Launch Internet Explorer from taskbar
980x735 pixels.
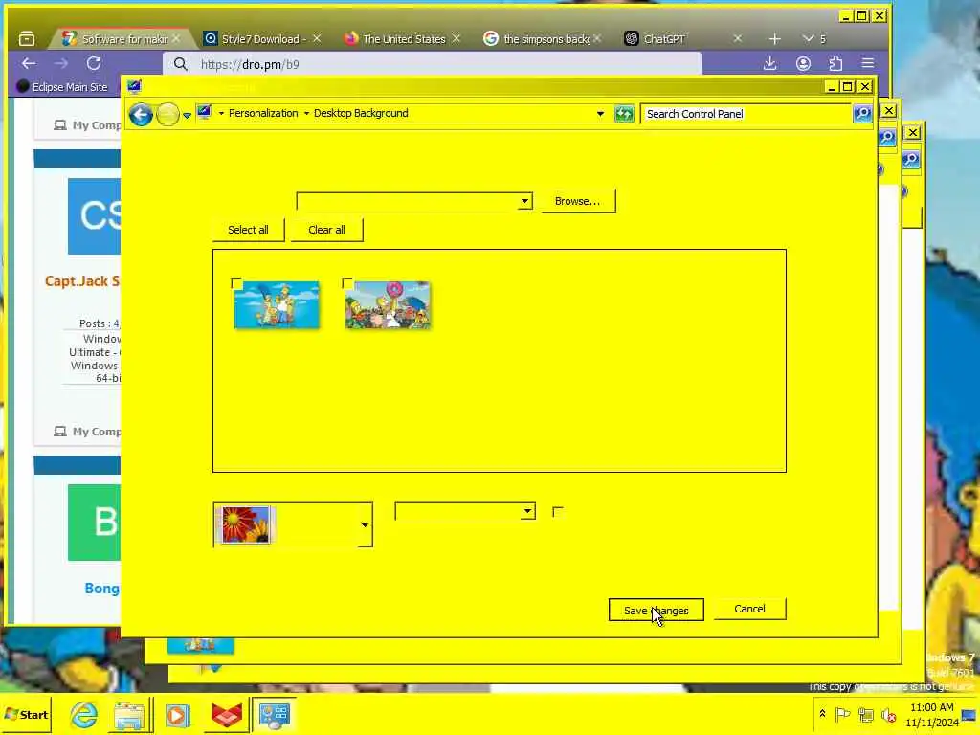[x=84, y=715]
